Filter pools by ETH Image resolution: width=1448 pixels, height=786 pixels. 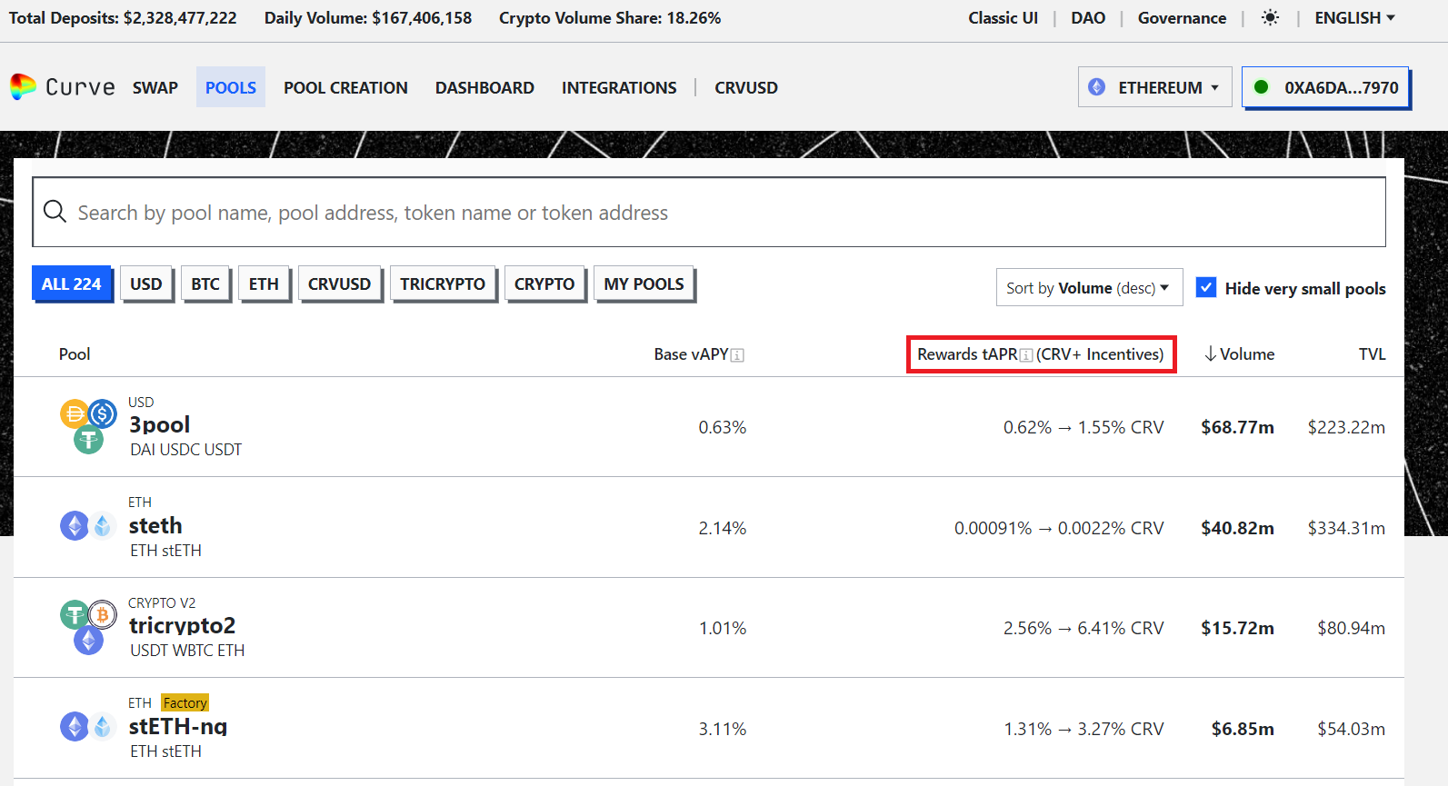pyautogui.click(x=264, y=284)
